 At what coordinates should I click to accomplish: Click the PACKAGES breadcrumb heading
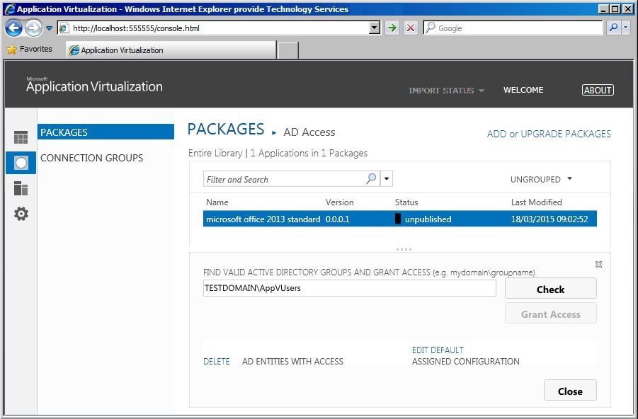[x=226, y=130]
